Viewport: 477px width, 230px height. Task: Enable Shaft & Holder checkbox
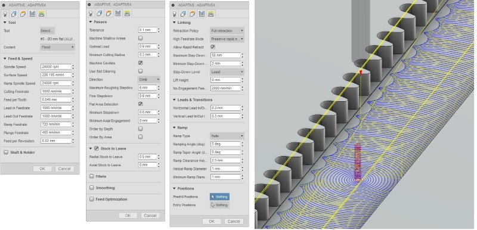[6, 152]
